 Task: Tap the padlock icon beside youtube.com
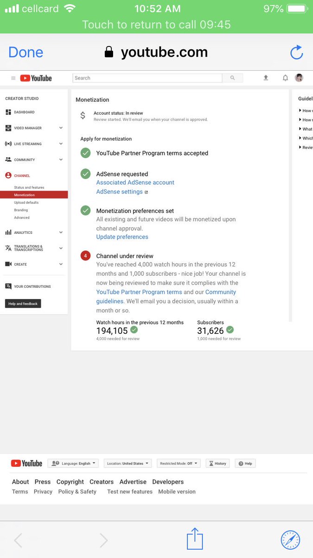(x=109, y=52)
